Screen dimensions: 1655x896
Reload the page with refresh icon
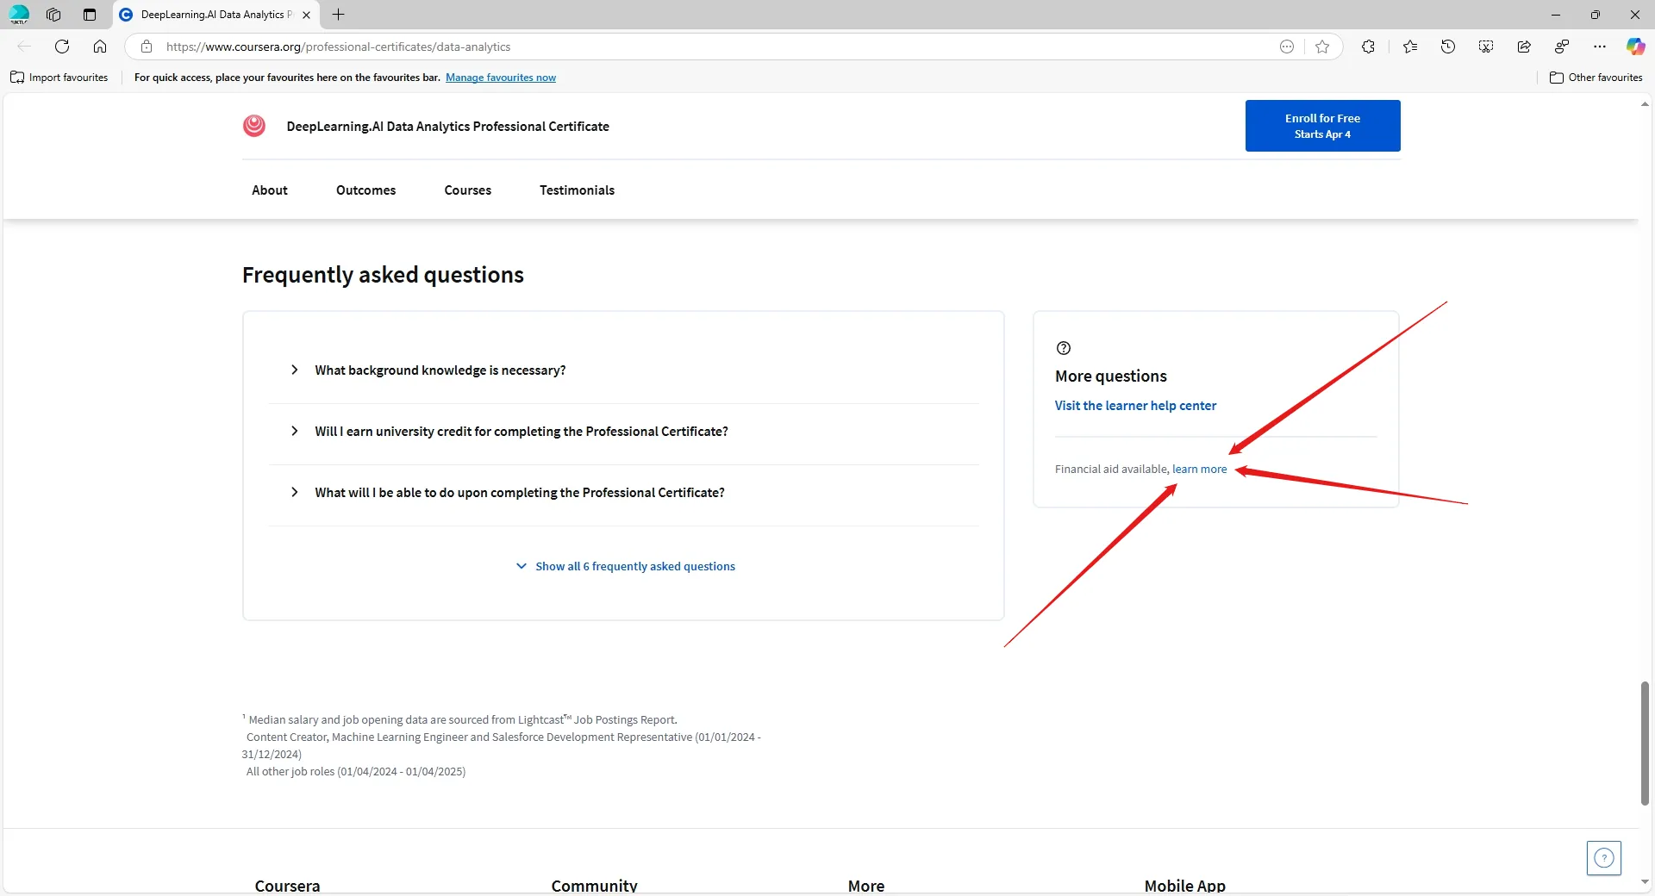pos(62,47)
